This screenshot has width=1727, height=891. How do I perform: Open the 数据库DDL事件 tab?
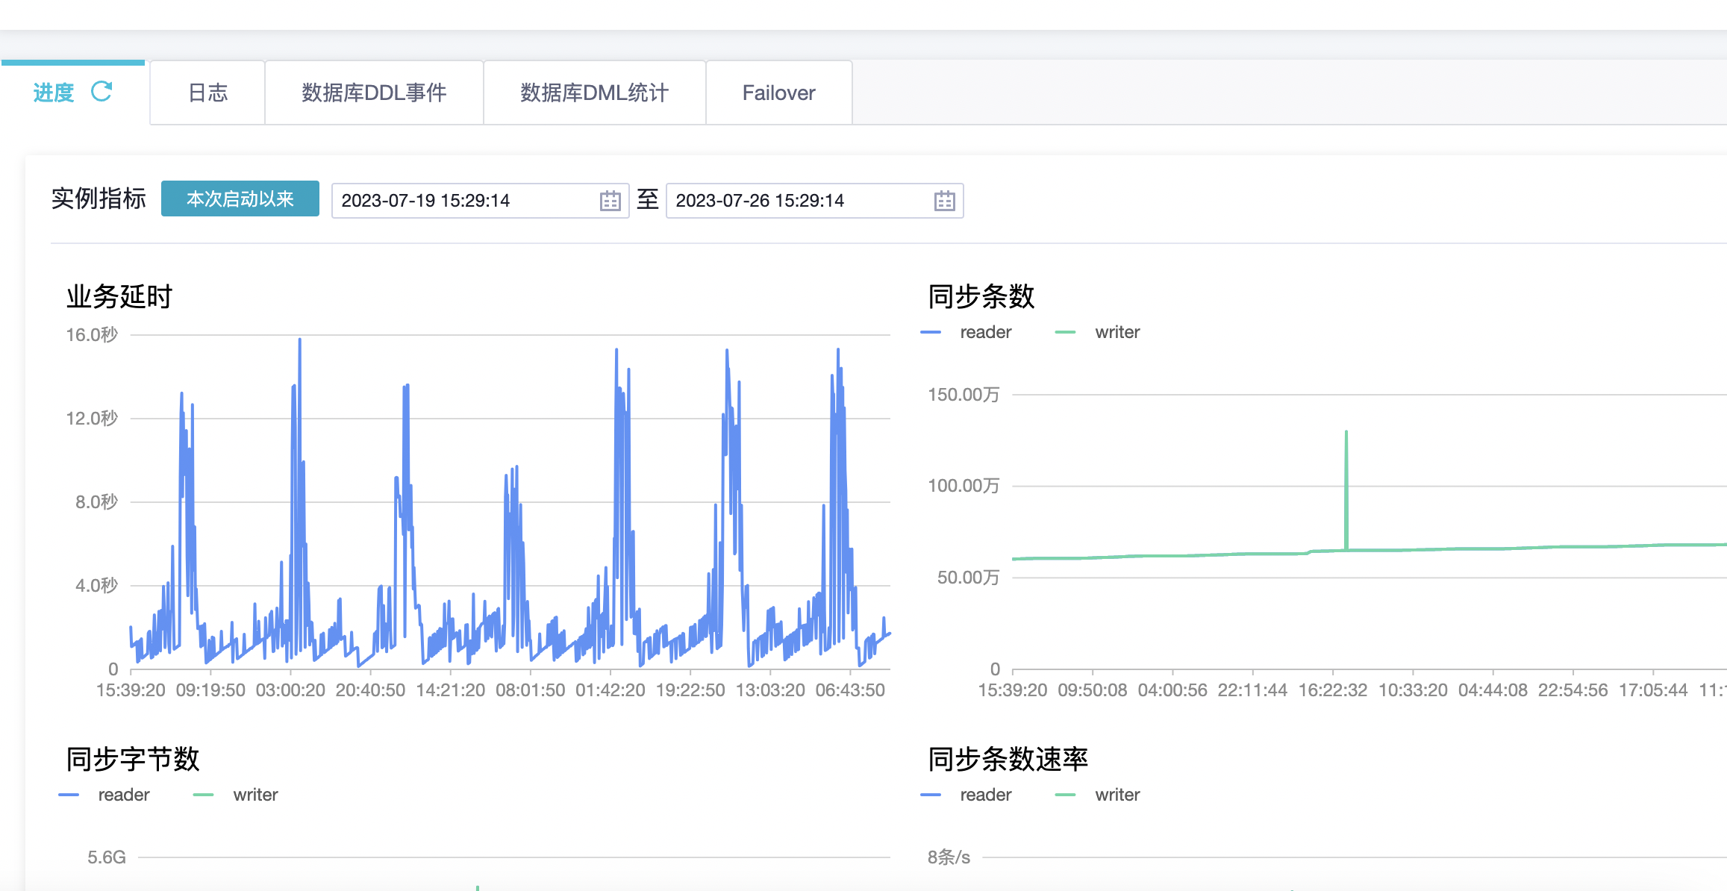374,93
